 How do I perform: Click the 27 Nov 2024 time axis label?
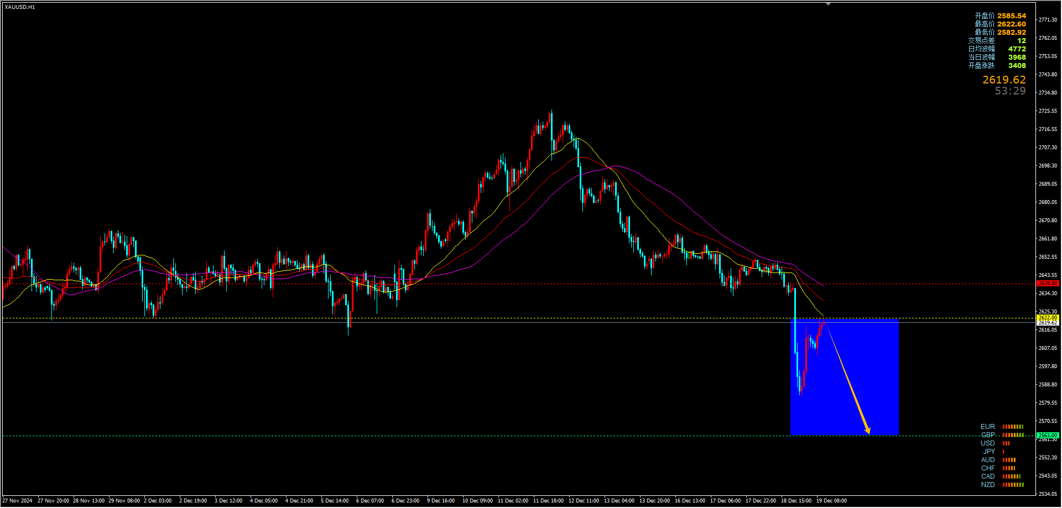(17, 501)
